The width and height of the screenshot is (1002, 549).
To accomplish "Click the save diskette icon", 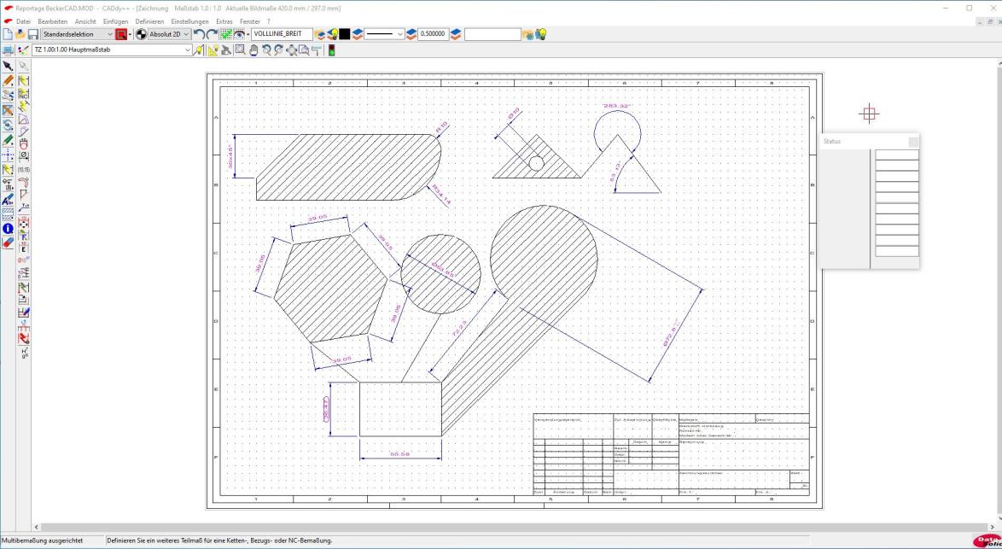I will 32,34.
